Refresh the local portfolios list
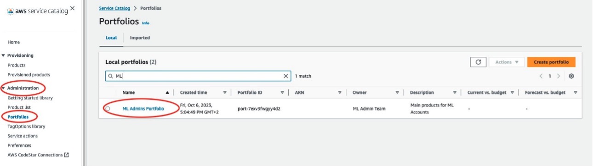594x168 pixels. click(478, 62)
